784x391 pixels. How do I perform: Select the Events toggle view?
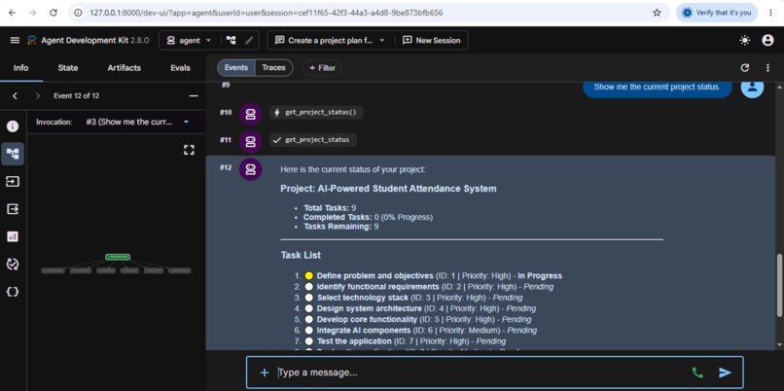[x=236, y=68]
